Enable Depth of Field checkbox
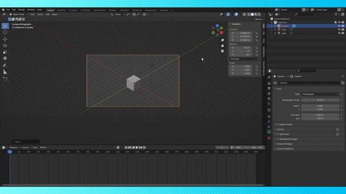 (x=278, y=124)
